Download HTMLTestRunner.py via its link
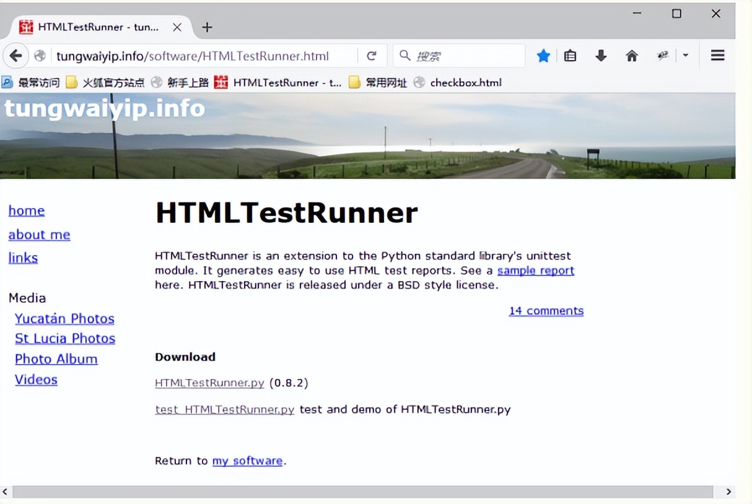The height and width of the screenshot is (504, 752). 209,383
